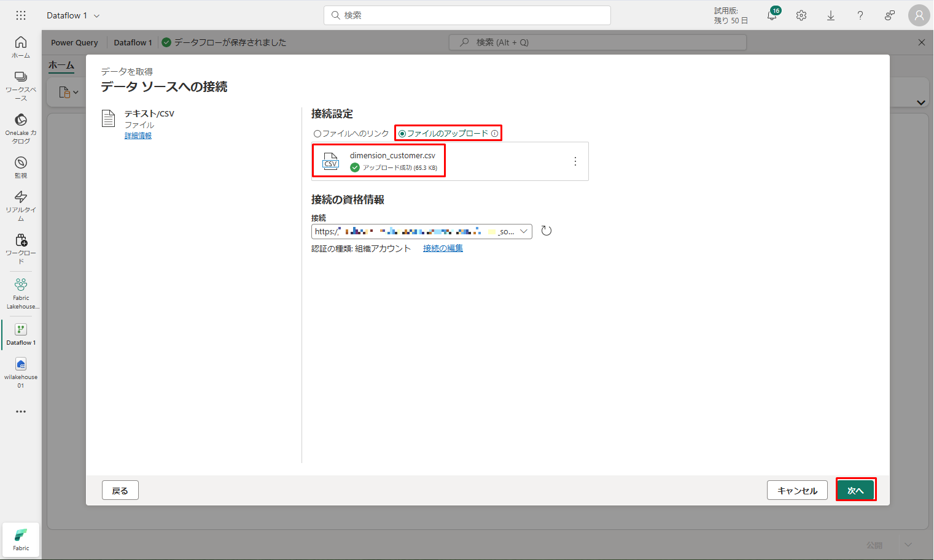Click the Fabric search box
This screenshot has width=934, height=560.
point(467,15)
